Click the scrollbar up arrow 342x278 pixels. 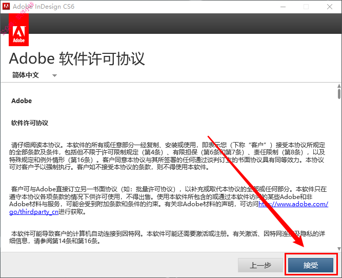(x=339, y=86)
